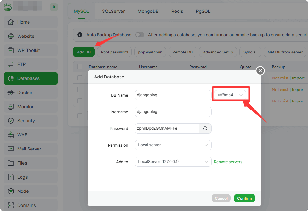Screen dimensions: 308x211
Task: Tick the third database row checkbox
Action: (80, 101)
